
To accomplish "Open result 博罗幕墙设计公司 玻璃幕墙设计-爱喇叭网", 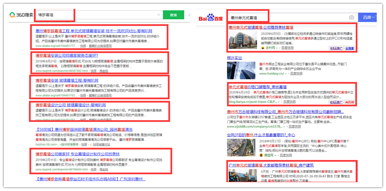I will [x=70, y=105].
